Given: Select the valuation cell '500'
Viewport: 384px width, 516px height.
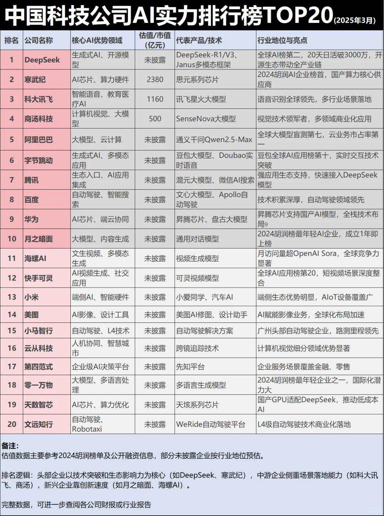Looking at the screenshot, I should click(155, 119).
